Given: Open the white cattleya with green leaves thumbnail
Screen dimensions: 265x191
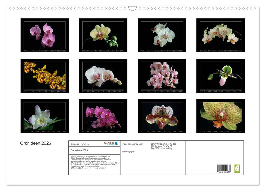Looking at the screenshot, I should 45,116.
